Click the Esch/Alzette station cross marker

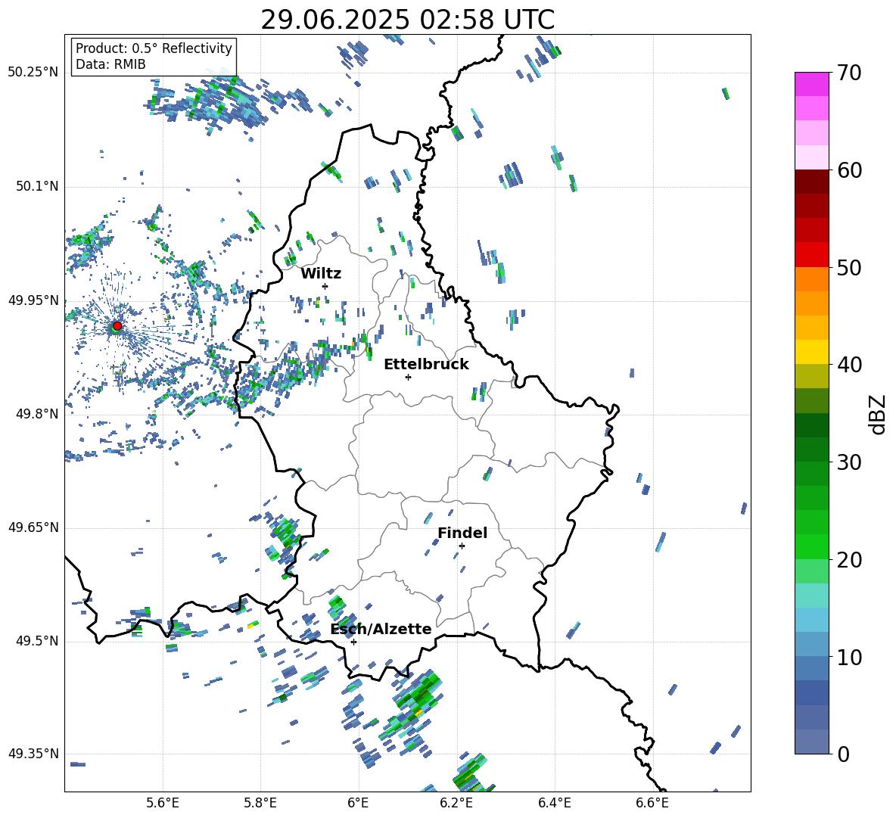[x=353, y=642]
